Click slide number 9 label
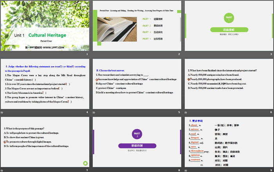 coord(271,170)
